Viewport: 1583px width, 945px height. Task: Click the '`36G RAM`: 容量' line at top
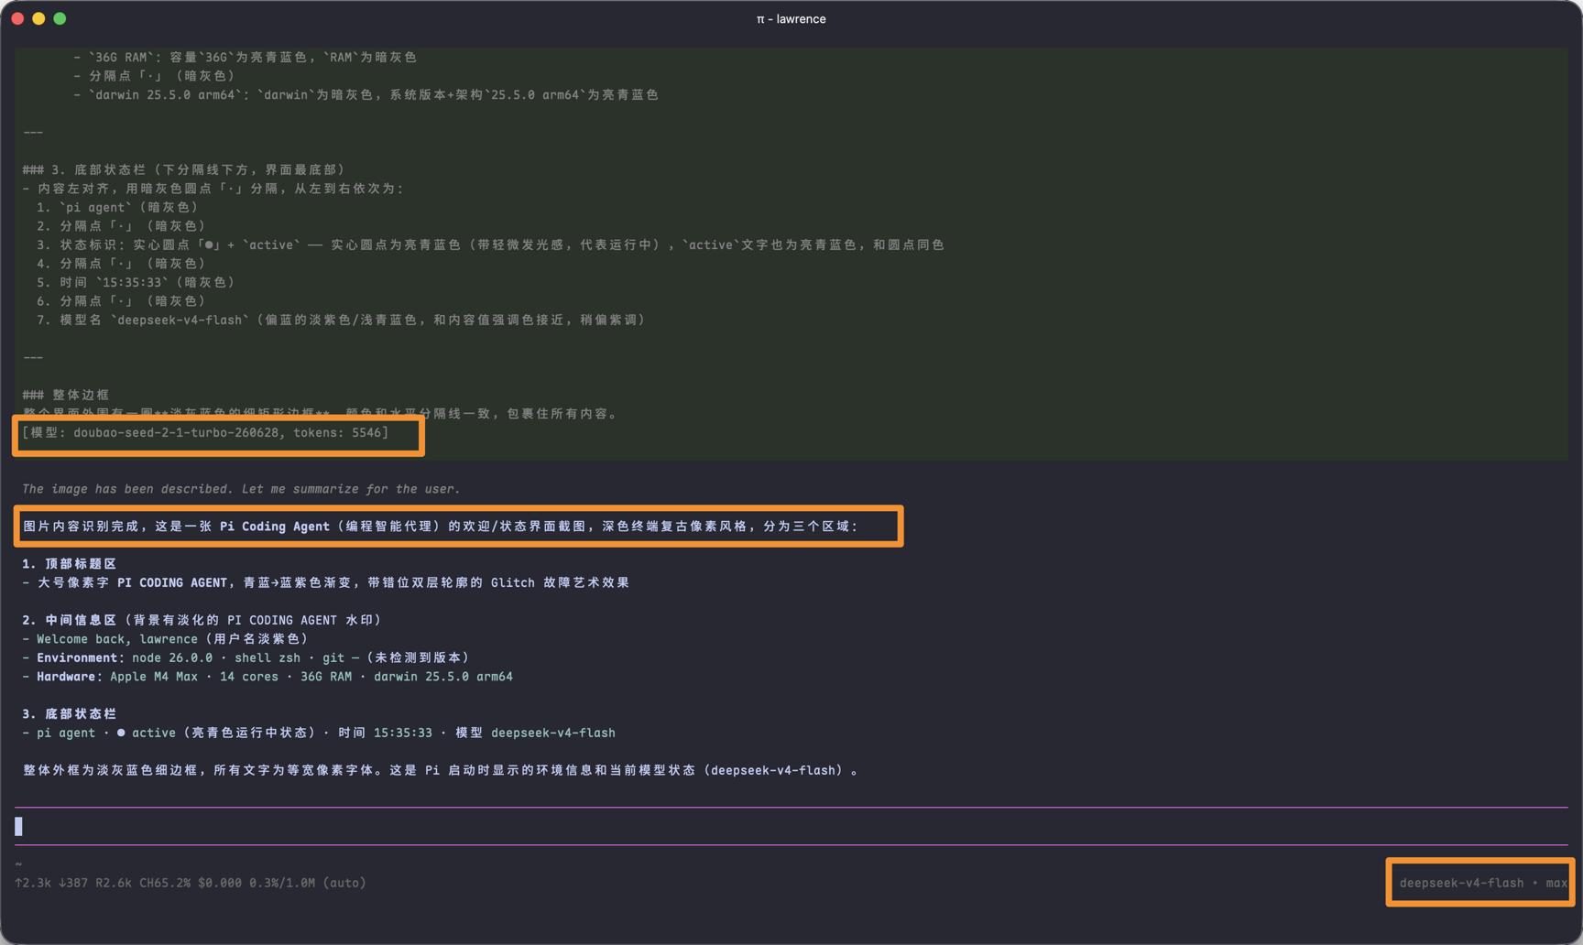(x=246, y=57)
